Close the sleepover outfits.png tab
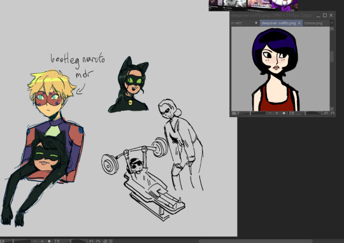The image size is (344, 243). pos(299,23)
